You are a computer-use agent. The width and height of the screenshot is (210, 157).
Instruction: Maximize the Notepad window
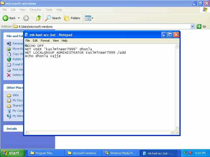170,35
